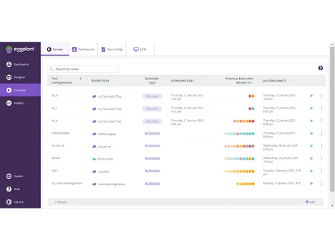Run the xd_tutorial test configuration
This screenshot has width=335, height=251.
point(312,146)
